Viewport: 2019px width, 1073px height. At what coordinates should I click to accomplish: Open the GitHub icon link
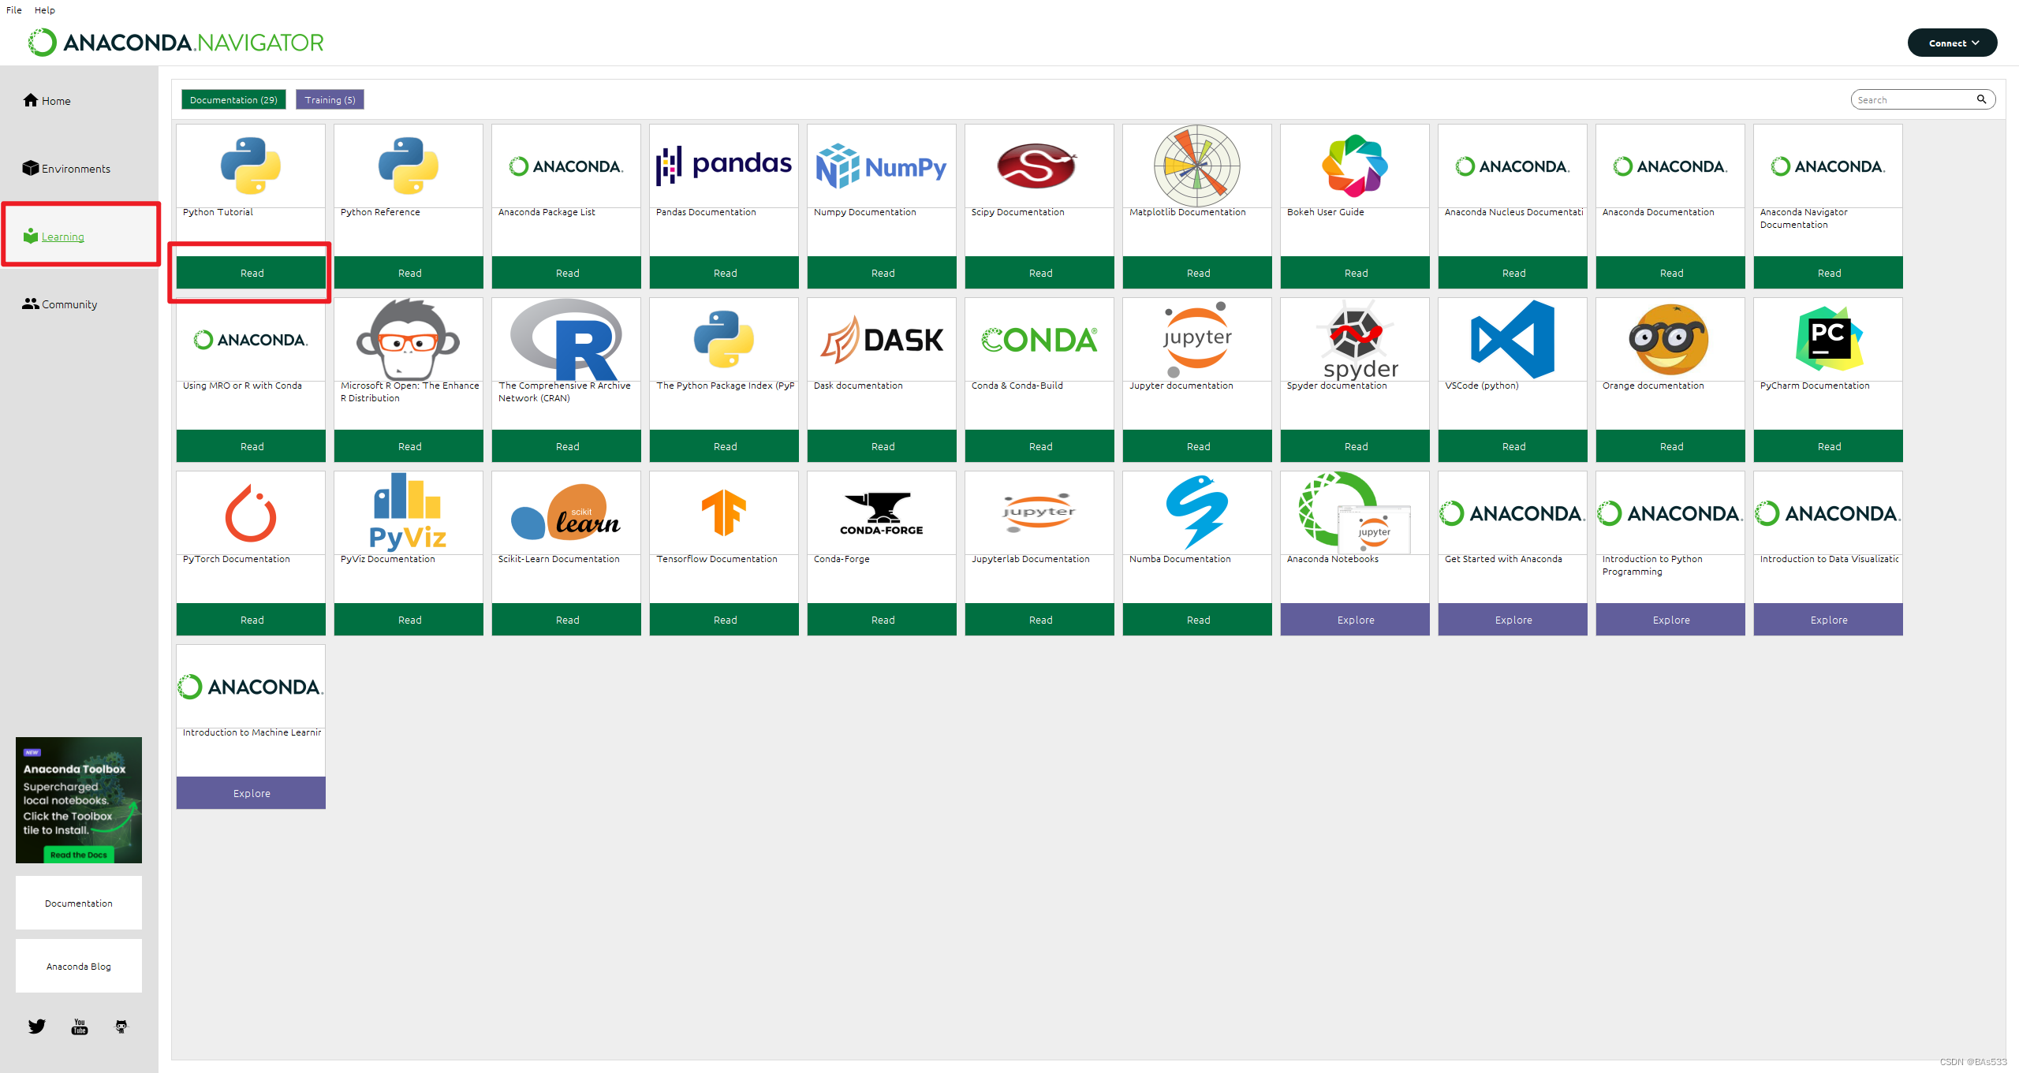pos(121,1026)
